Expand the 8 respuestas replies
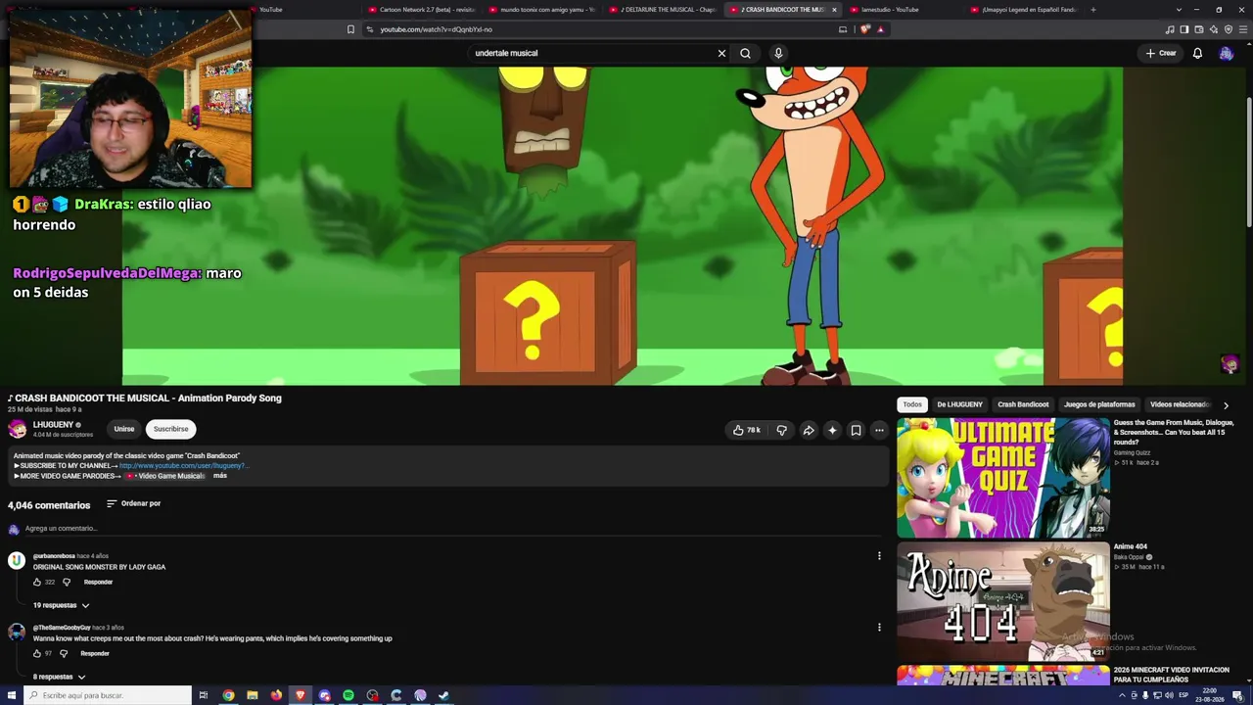 coord(59,677)
